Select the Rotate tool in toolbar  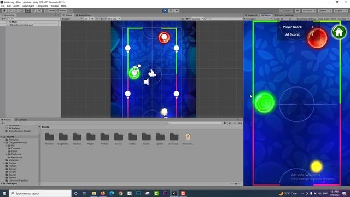[x=16, y=10]
